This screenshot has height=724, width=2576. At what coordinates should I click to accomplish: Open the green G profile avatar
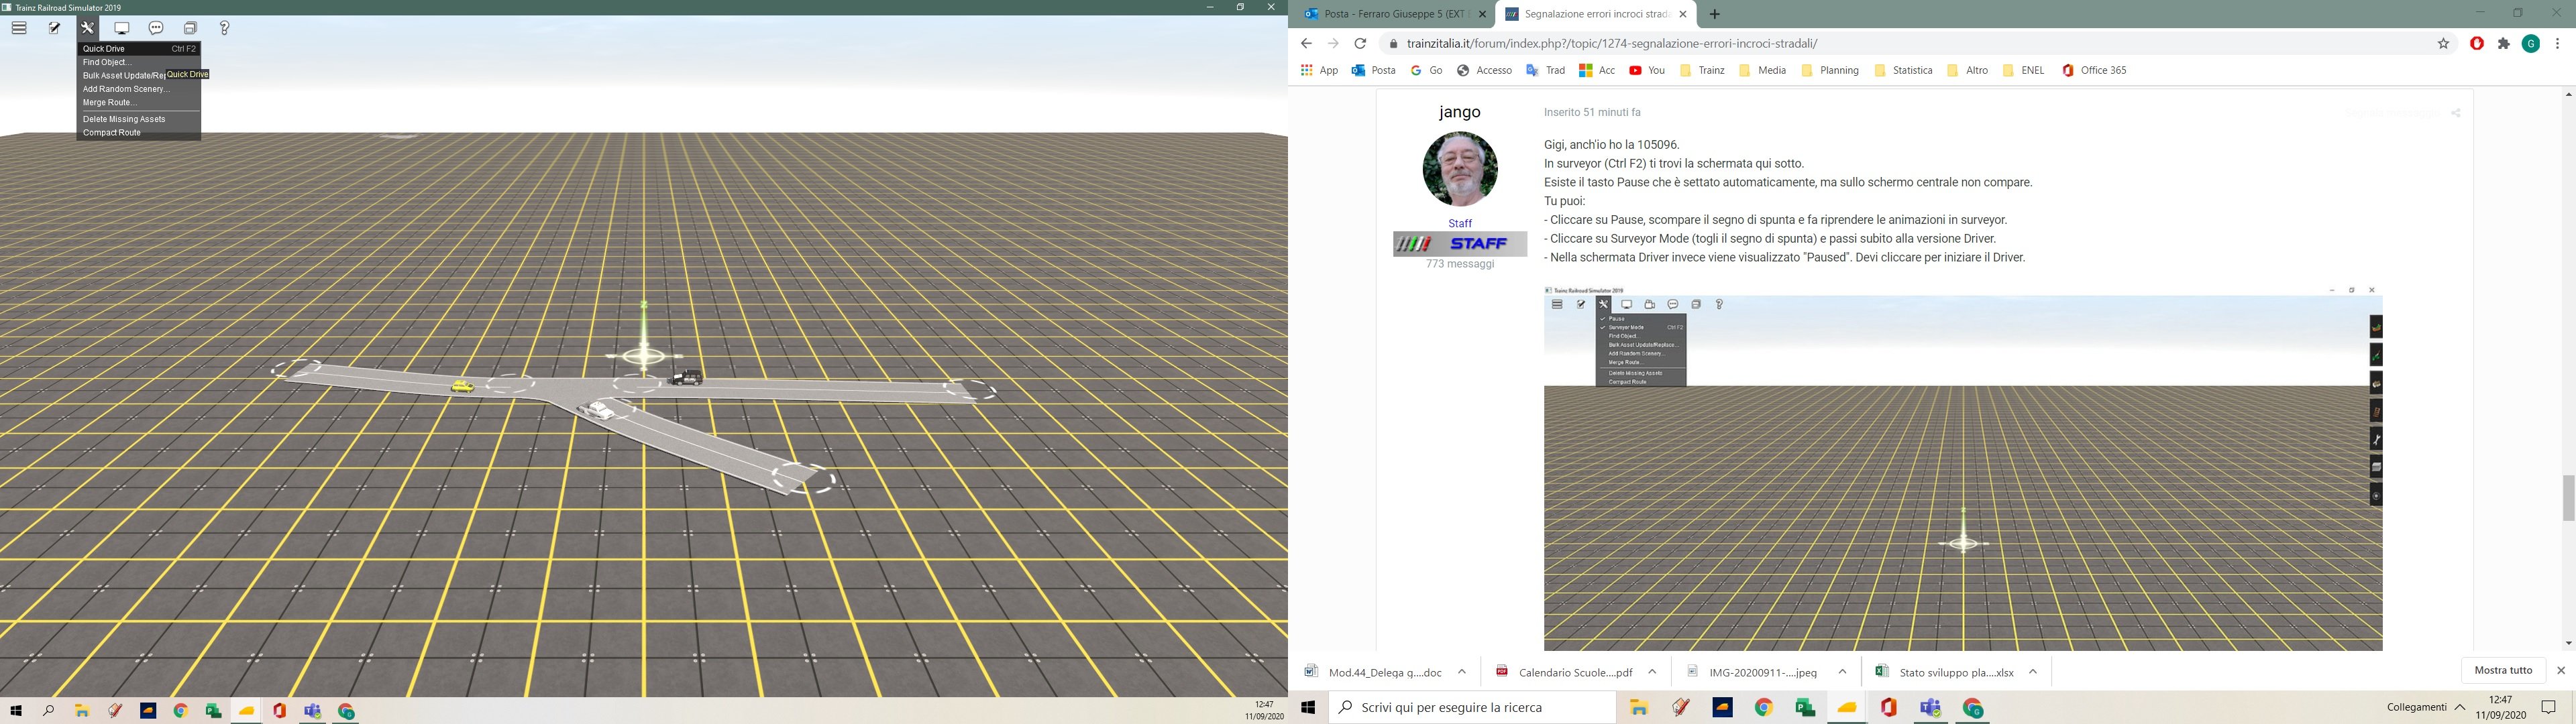pos(2531,43)
